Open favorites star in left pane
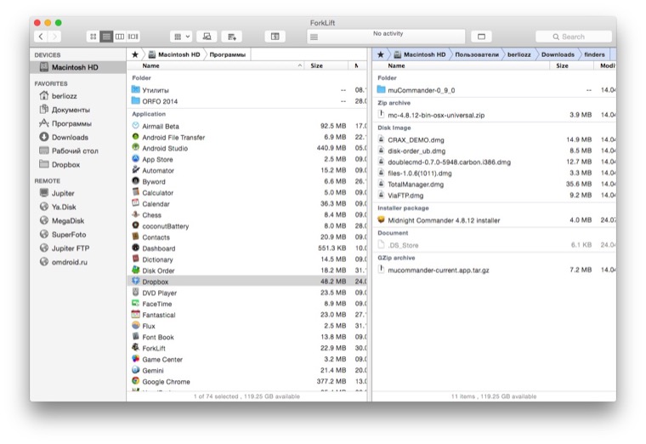The image size is (646, 444). pyautogui.click(x=134, y=54)
